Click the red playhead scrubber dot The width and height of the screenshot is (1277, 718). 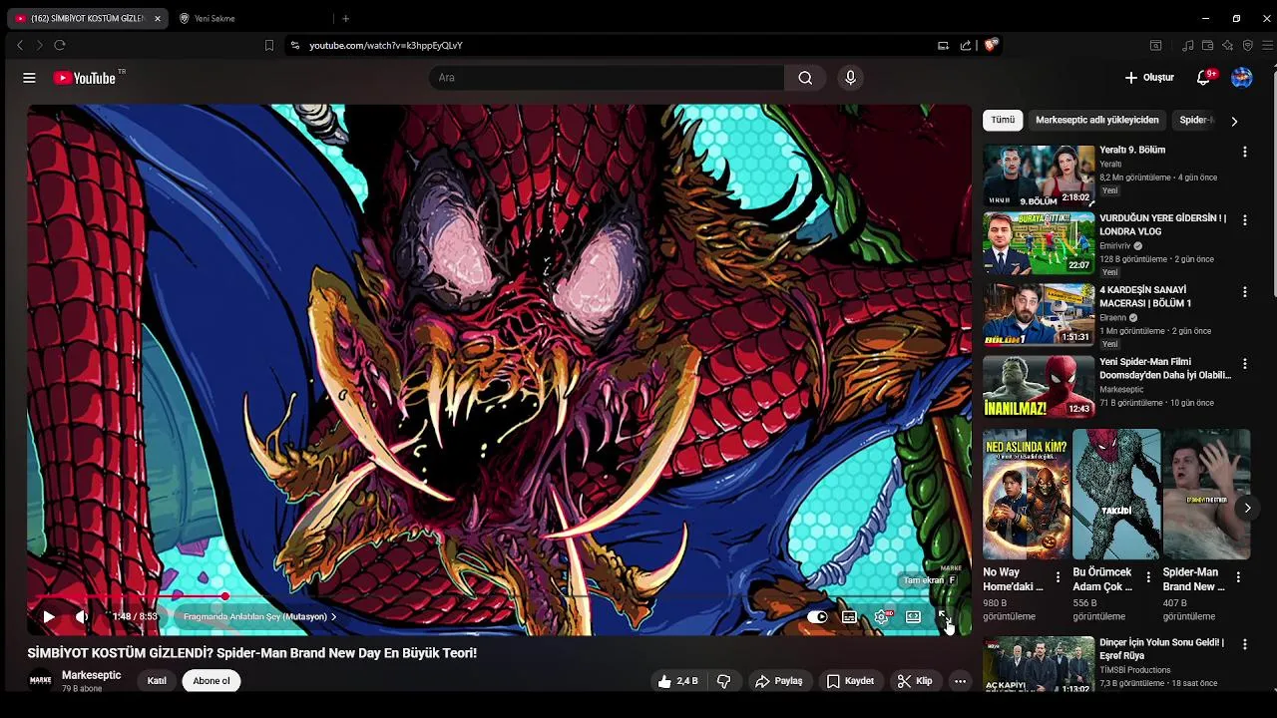coord(225,596)
